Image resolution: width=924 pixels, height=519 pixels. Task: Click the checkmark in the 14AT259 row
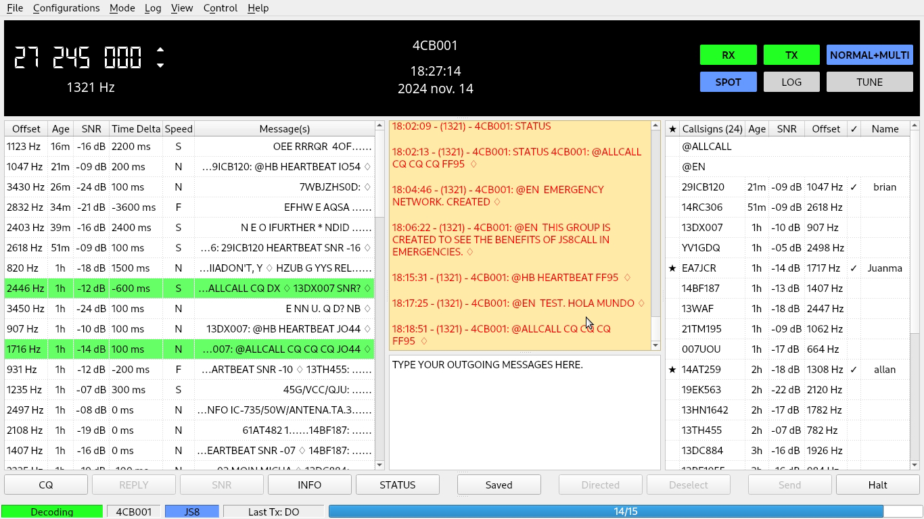[x=854, y=370]
